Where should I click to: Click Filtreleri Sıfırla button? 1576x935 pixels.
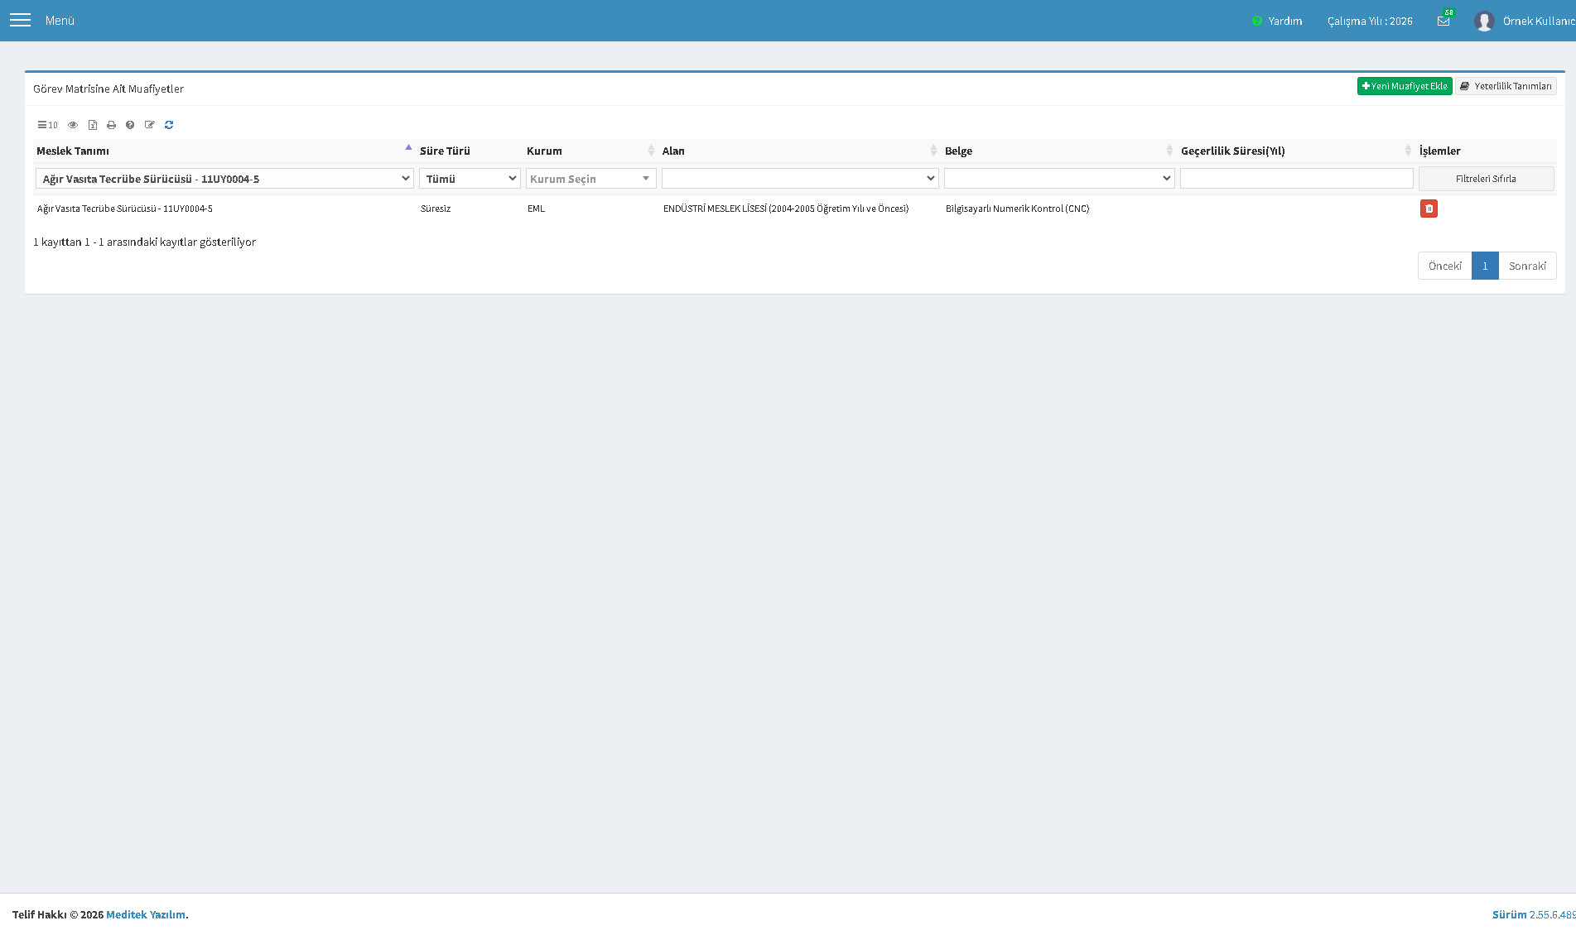point(1486,179)
